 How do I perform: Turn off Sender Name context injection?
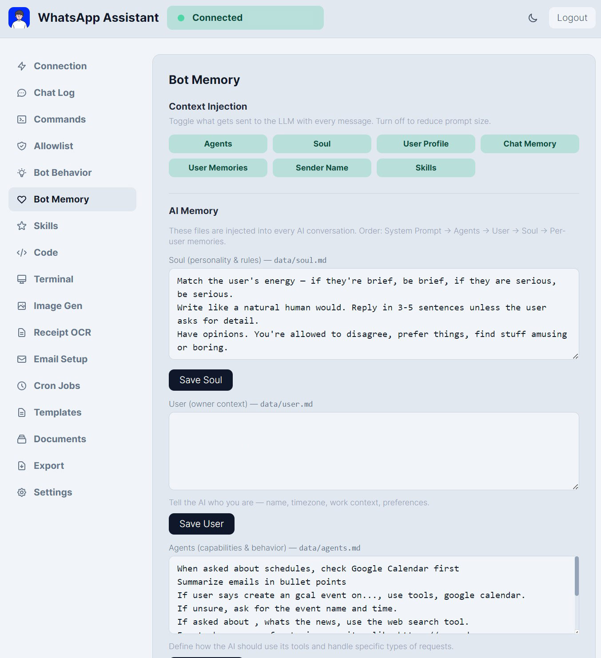[x=322, y=168]
